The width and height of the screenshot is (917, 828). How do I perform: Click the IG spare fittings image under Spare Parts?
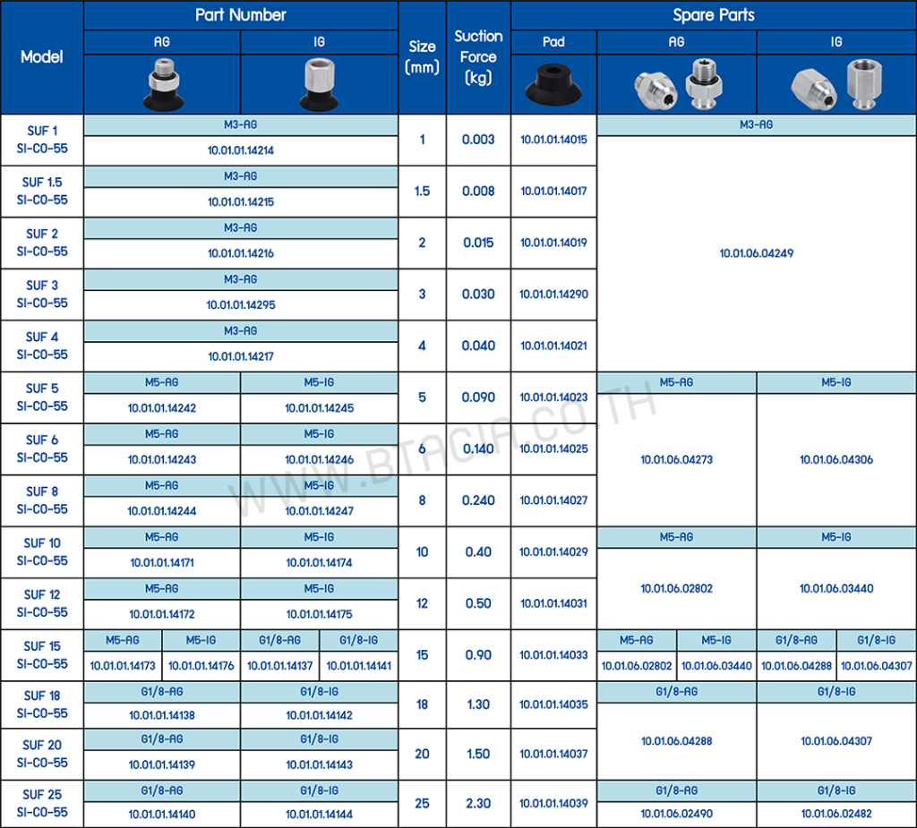836,85
